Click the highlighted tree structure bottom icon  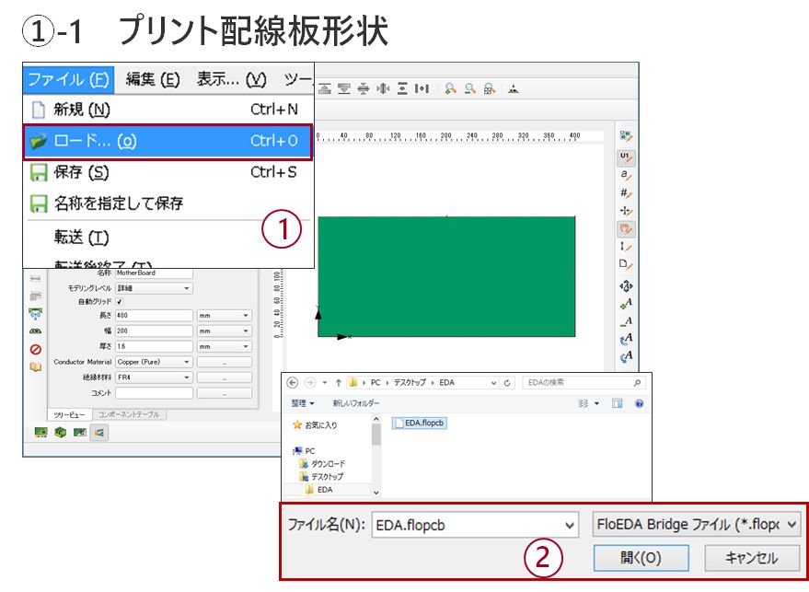point(99,433)
